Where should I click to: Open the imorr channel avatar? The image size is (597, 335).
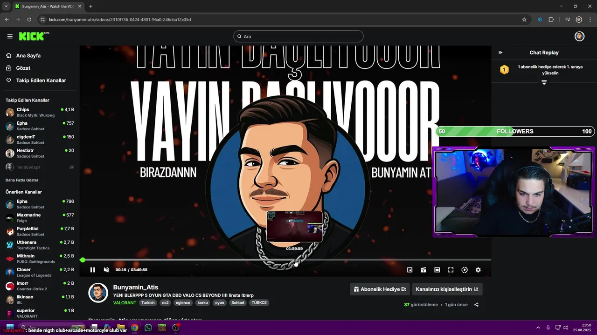coord(10,286)
